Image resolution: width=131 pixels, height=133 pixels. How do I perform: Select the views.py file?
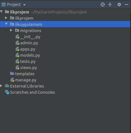click(29, 68)
